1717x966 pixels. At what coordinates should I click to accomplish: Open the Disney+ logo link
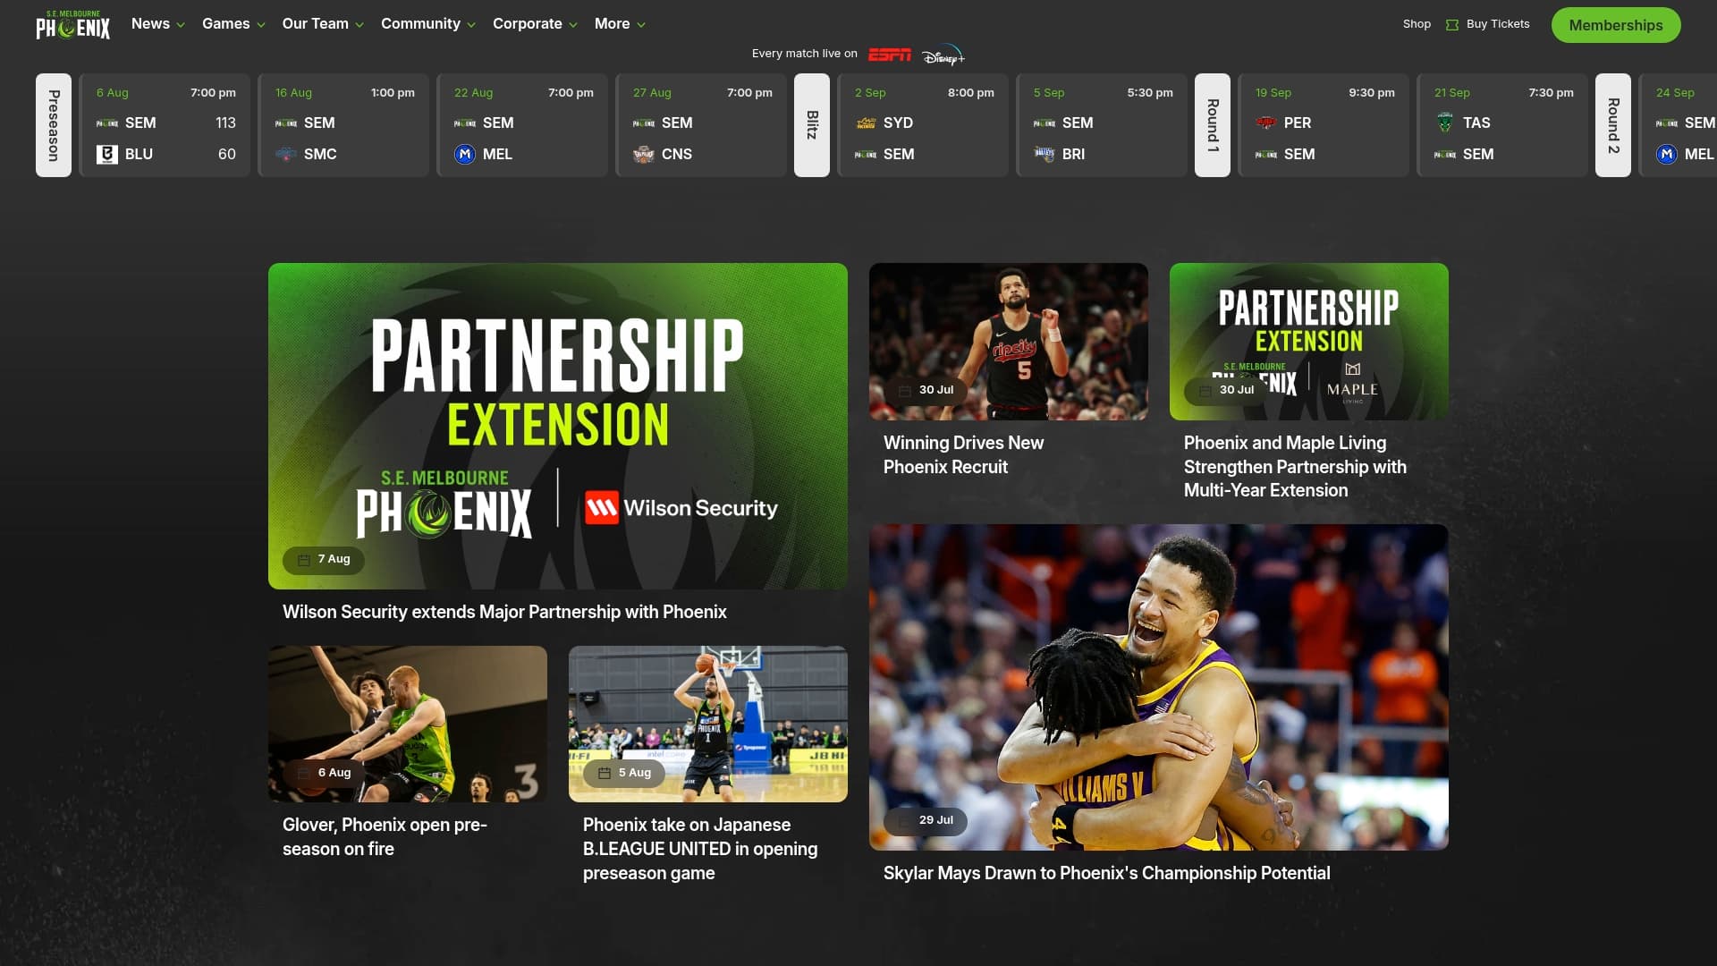coord(943,55)
